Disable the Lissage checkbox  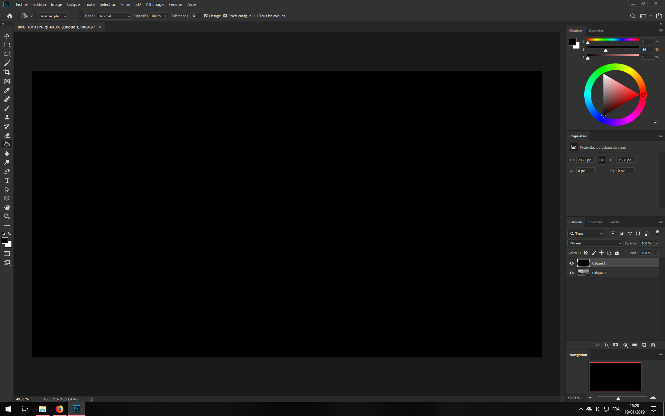[x=206, y=16]
